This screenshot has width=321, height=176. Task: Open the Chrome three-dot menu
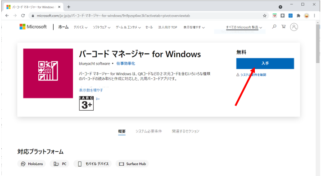[314, 16]
